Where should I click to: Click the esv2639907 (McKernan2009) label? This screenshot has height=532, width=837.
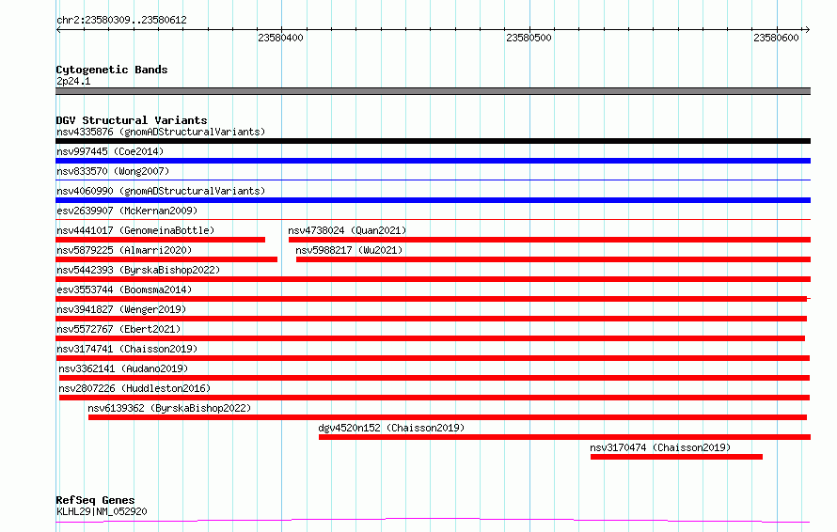pos(127,211)
